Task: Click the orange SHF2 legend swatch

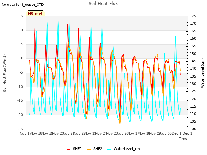Action: pyautogui.click(x=89, y=149)
